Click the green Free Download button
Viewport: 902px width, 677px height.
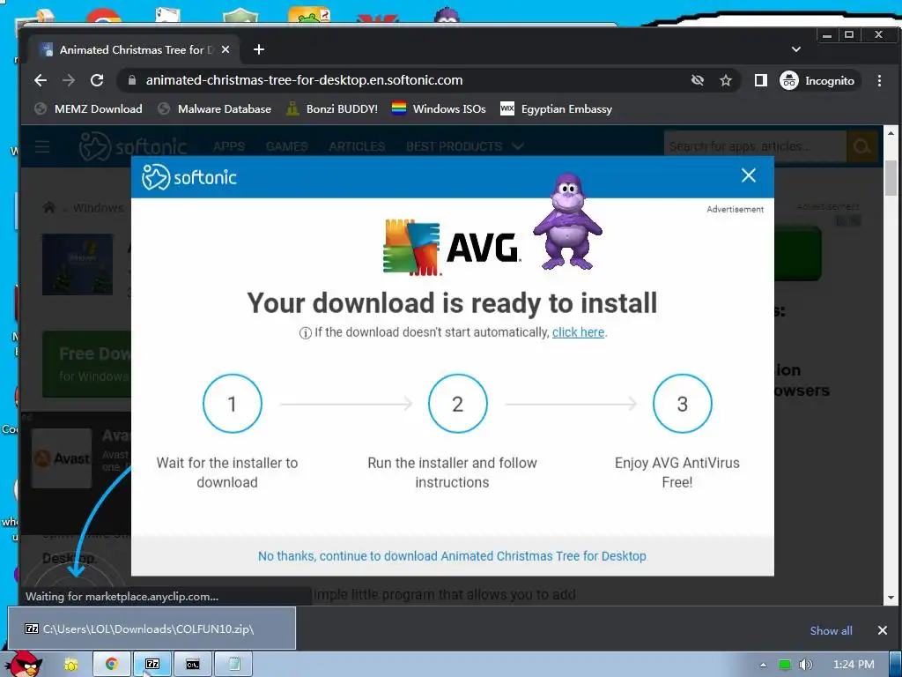pyautogui.click(x=87, y=364)
